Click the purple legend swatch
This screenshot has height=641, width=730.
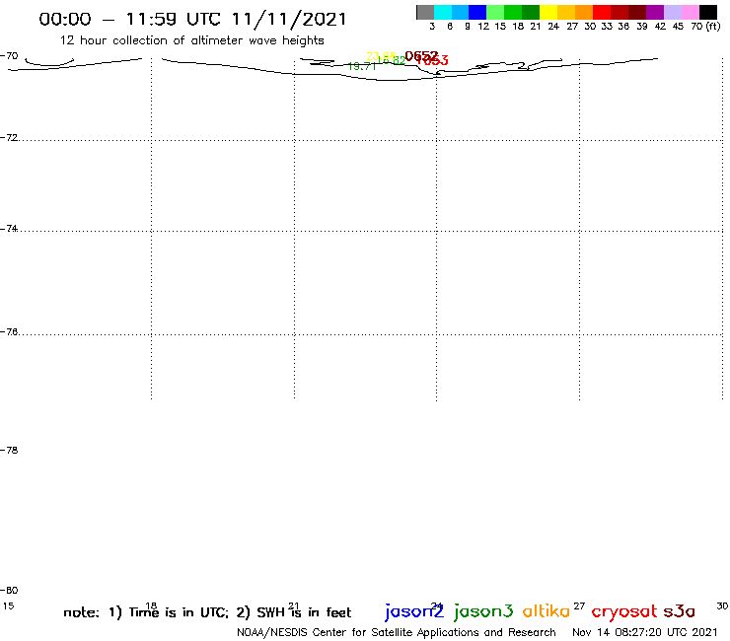pos(655,12)
